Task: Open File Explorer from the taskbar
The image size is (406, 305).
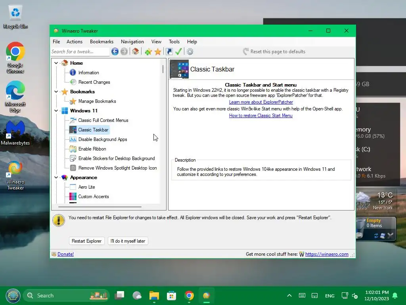Action: pos(154,295)
